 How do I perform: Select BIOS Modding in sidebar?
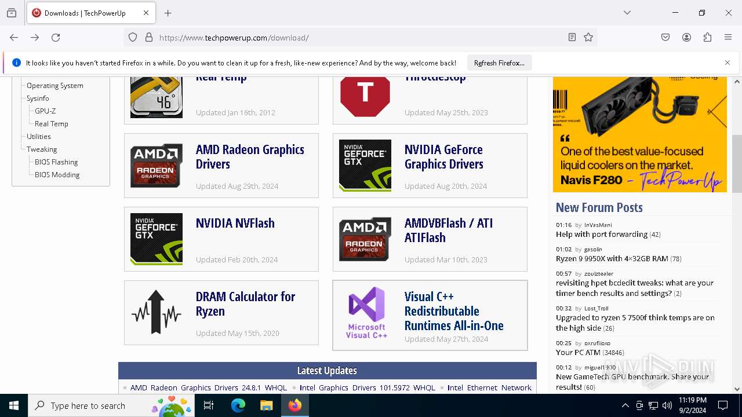[x=57, y=175]
